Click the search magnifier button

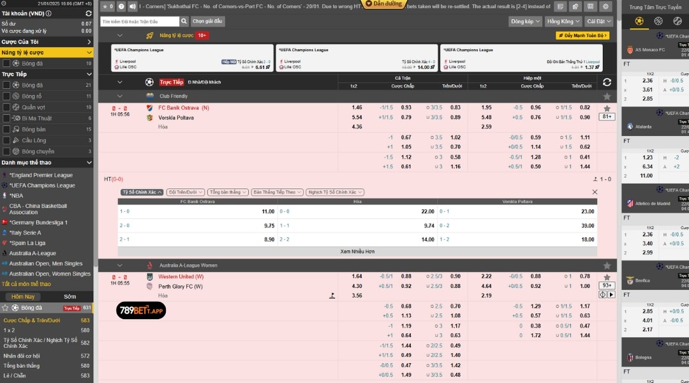tap(184, 21)
